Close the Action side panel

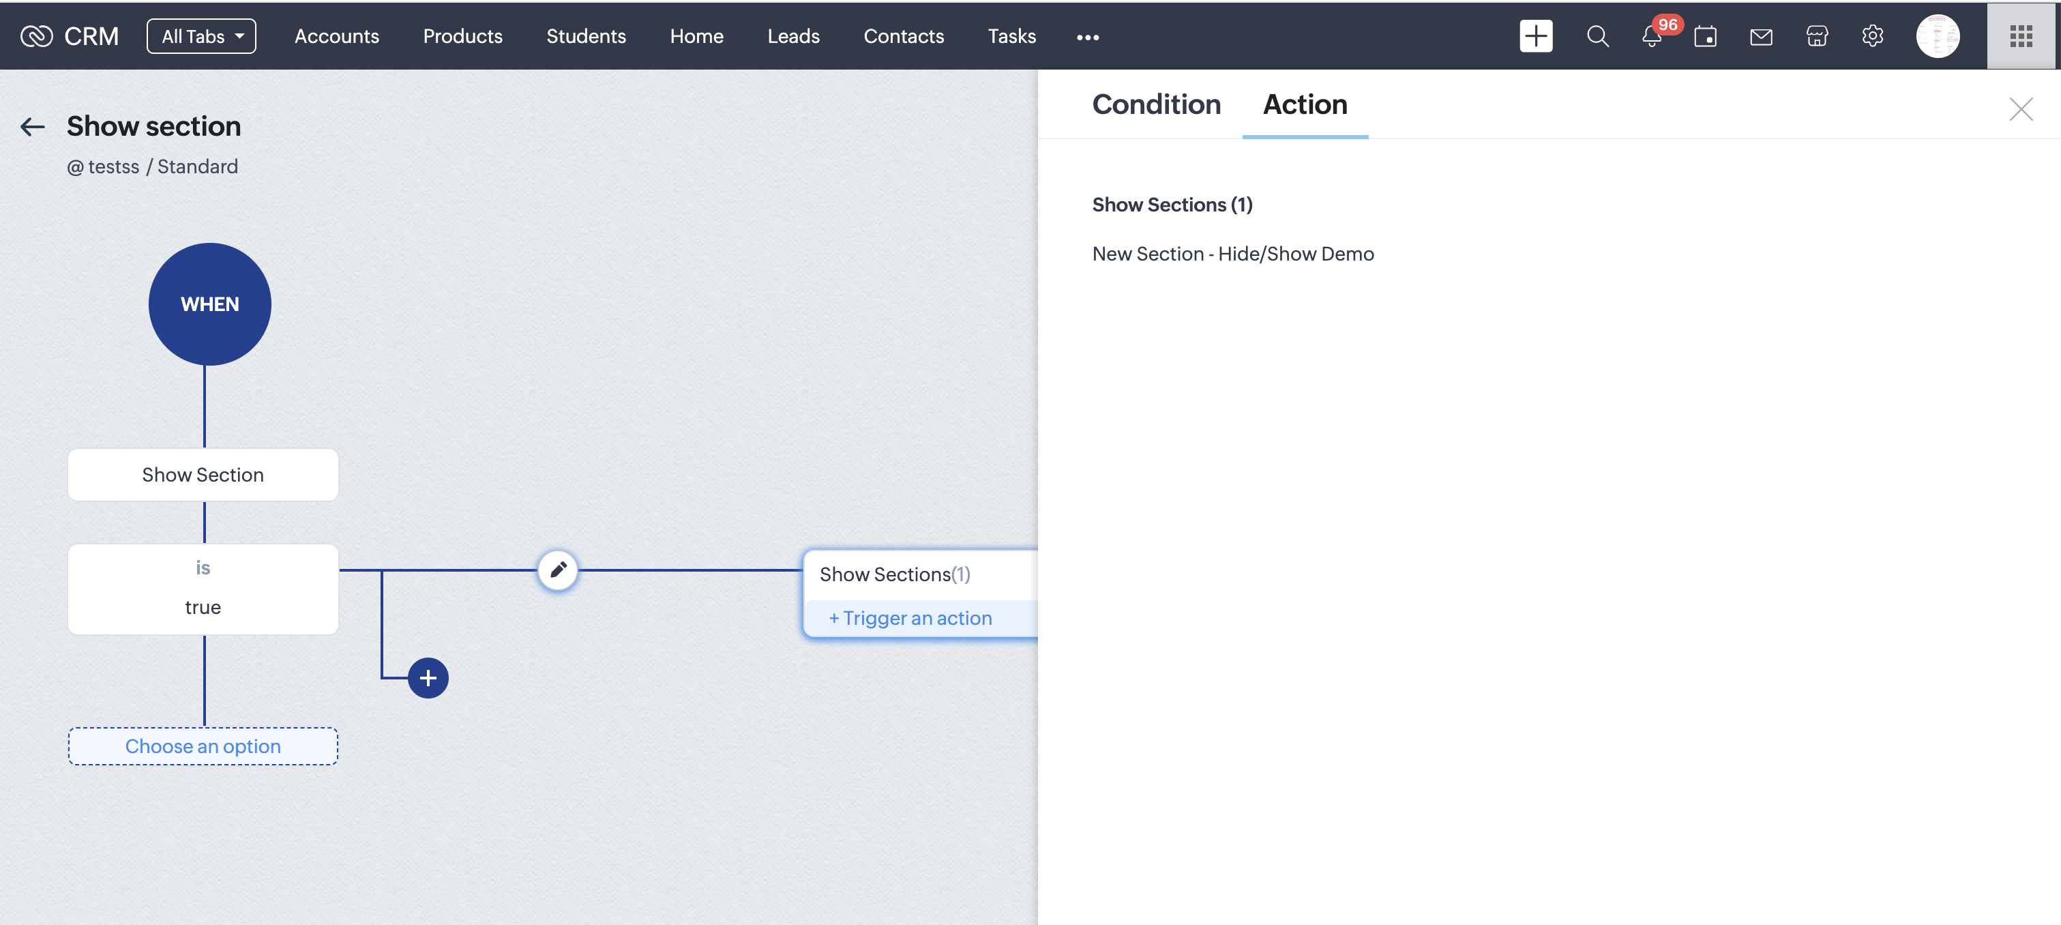(2020, 109)
